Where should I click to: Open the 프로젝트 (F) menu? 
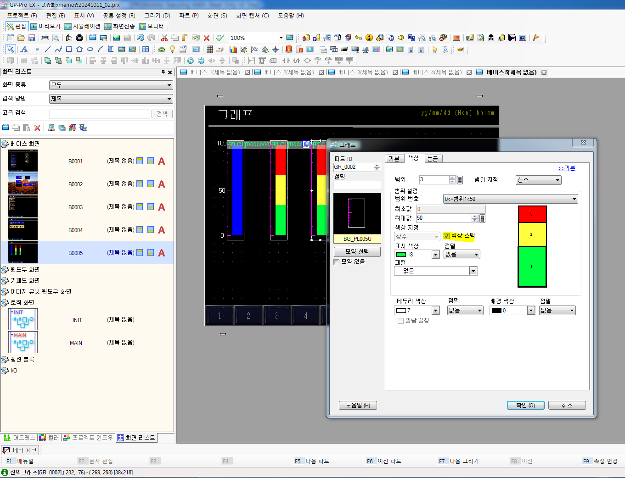(x=22, y=15)
